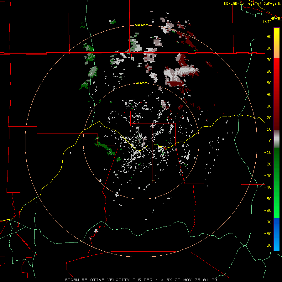The height and width of the screenshot is (282, 282).
Task: Select the positive 40 value on velocity scale
Action: click(x=269, y=95)
